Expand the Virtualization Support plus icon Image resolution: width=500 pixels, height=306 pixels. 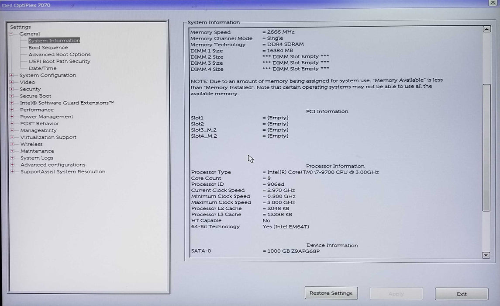pyautogui.click(x=12, y=137)
